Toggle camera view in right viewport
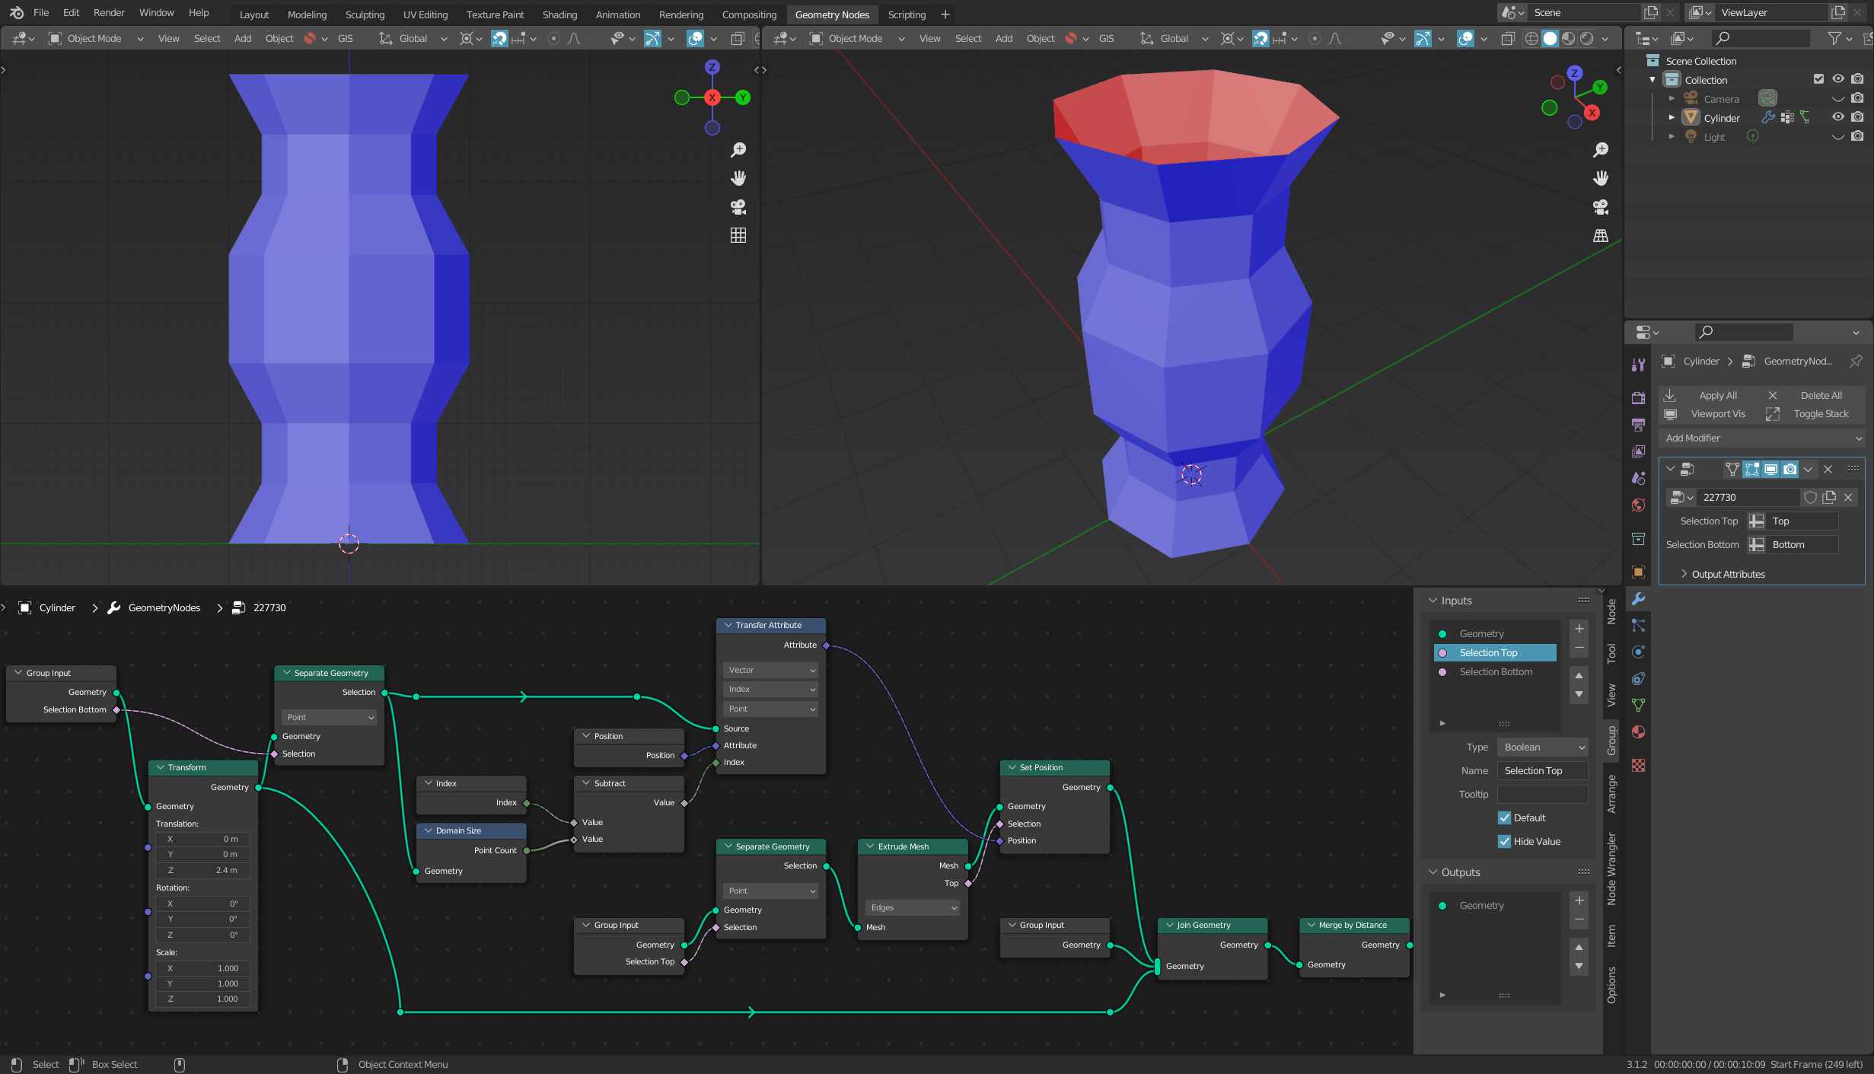 (1600, 207)
